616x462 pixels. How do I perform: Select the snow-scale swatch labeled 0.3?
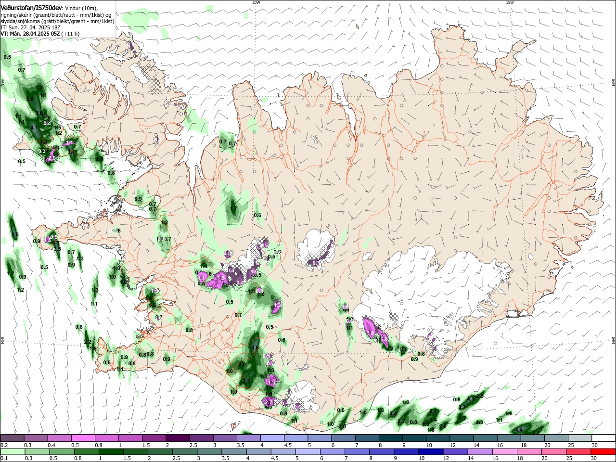coord(36,438)
